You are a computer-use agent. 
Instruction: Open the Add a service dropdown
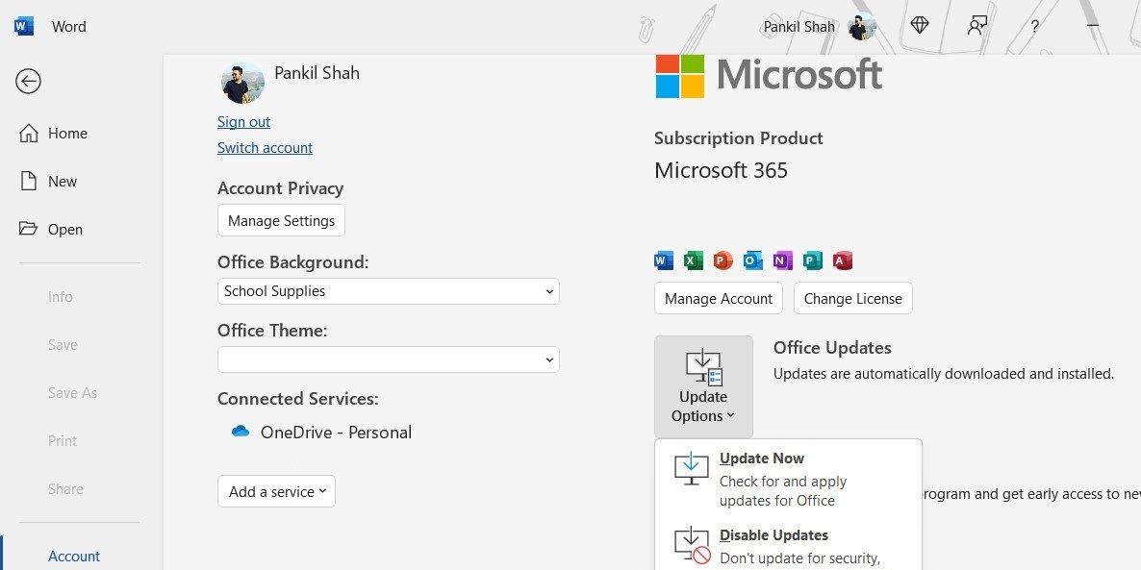(x=276, y=491)
